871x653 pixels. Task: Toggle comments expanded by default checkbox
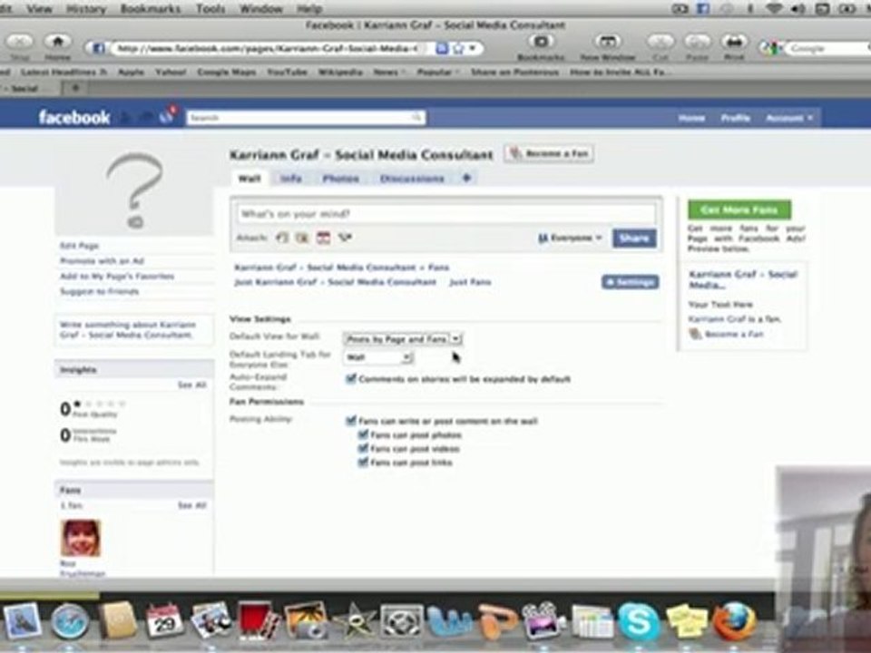click(x=350, y=379)
